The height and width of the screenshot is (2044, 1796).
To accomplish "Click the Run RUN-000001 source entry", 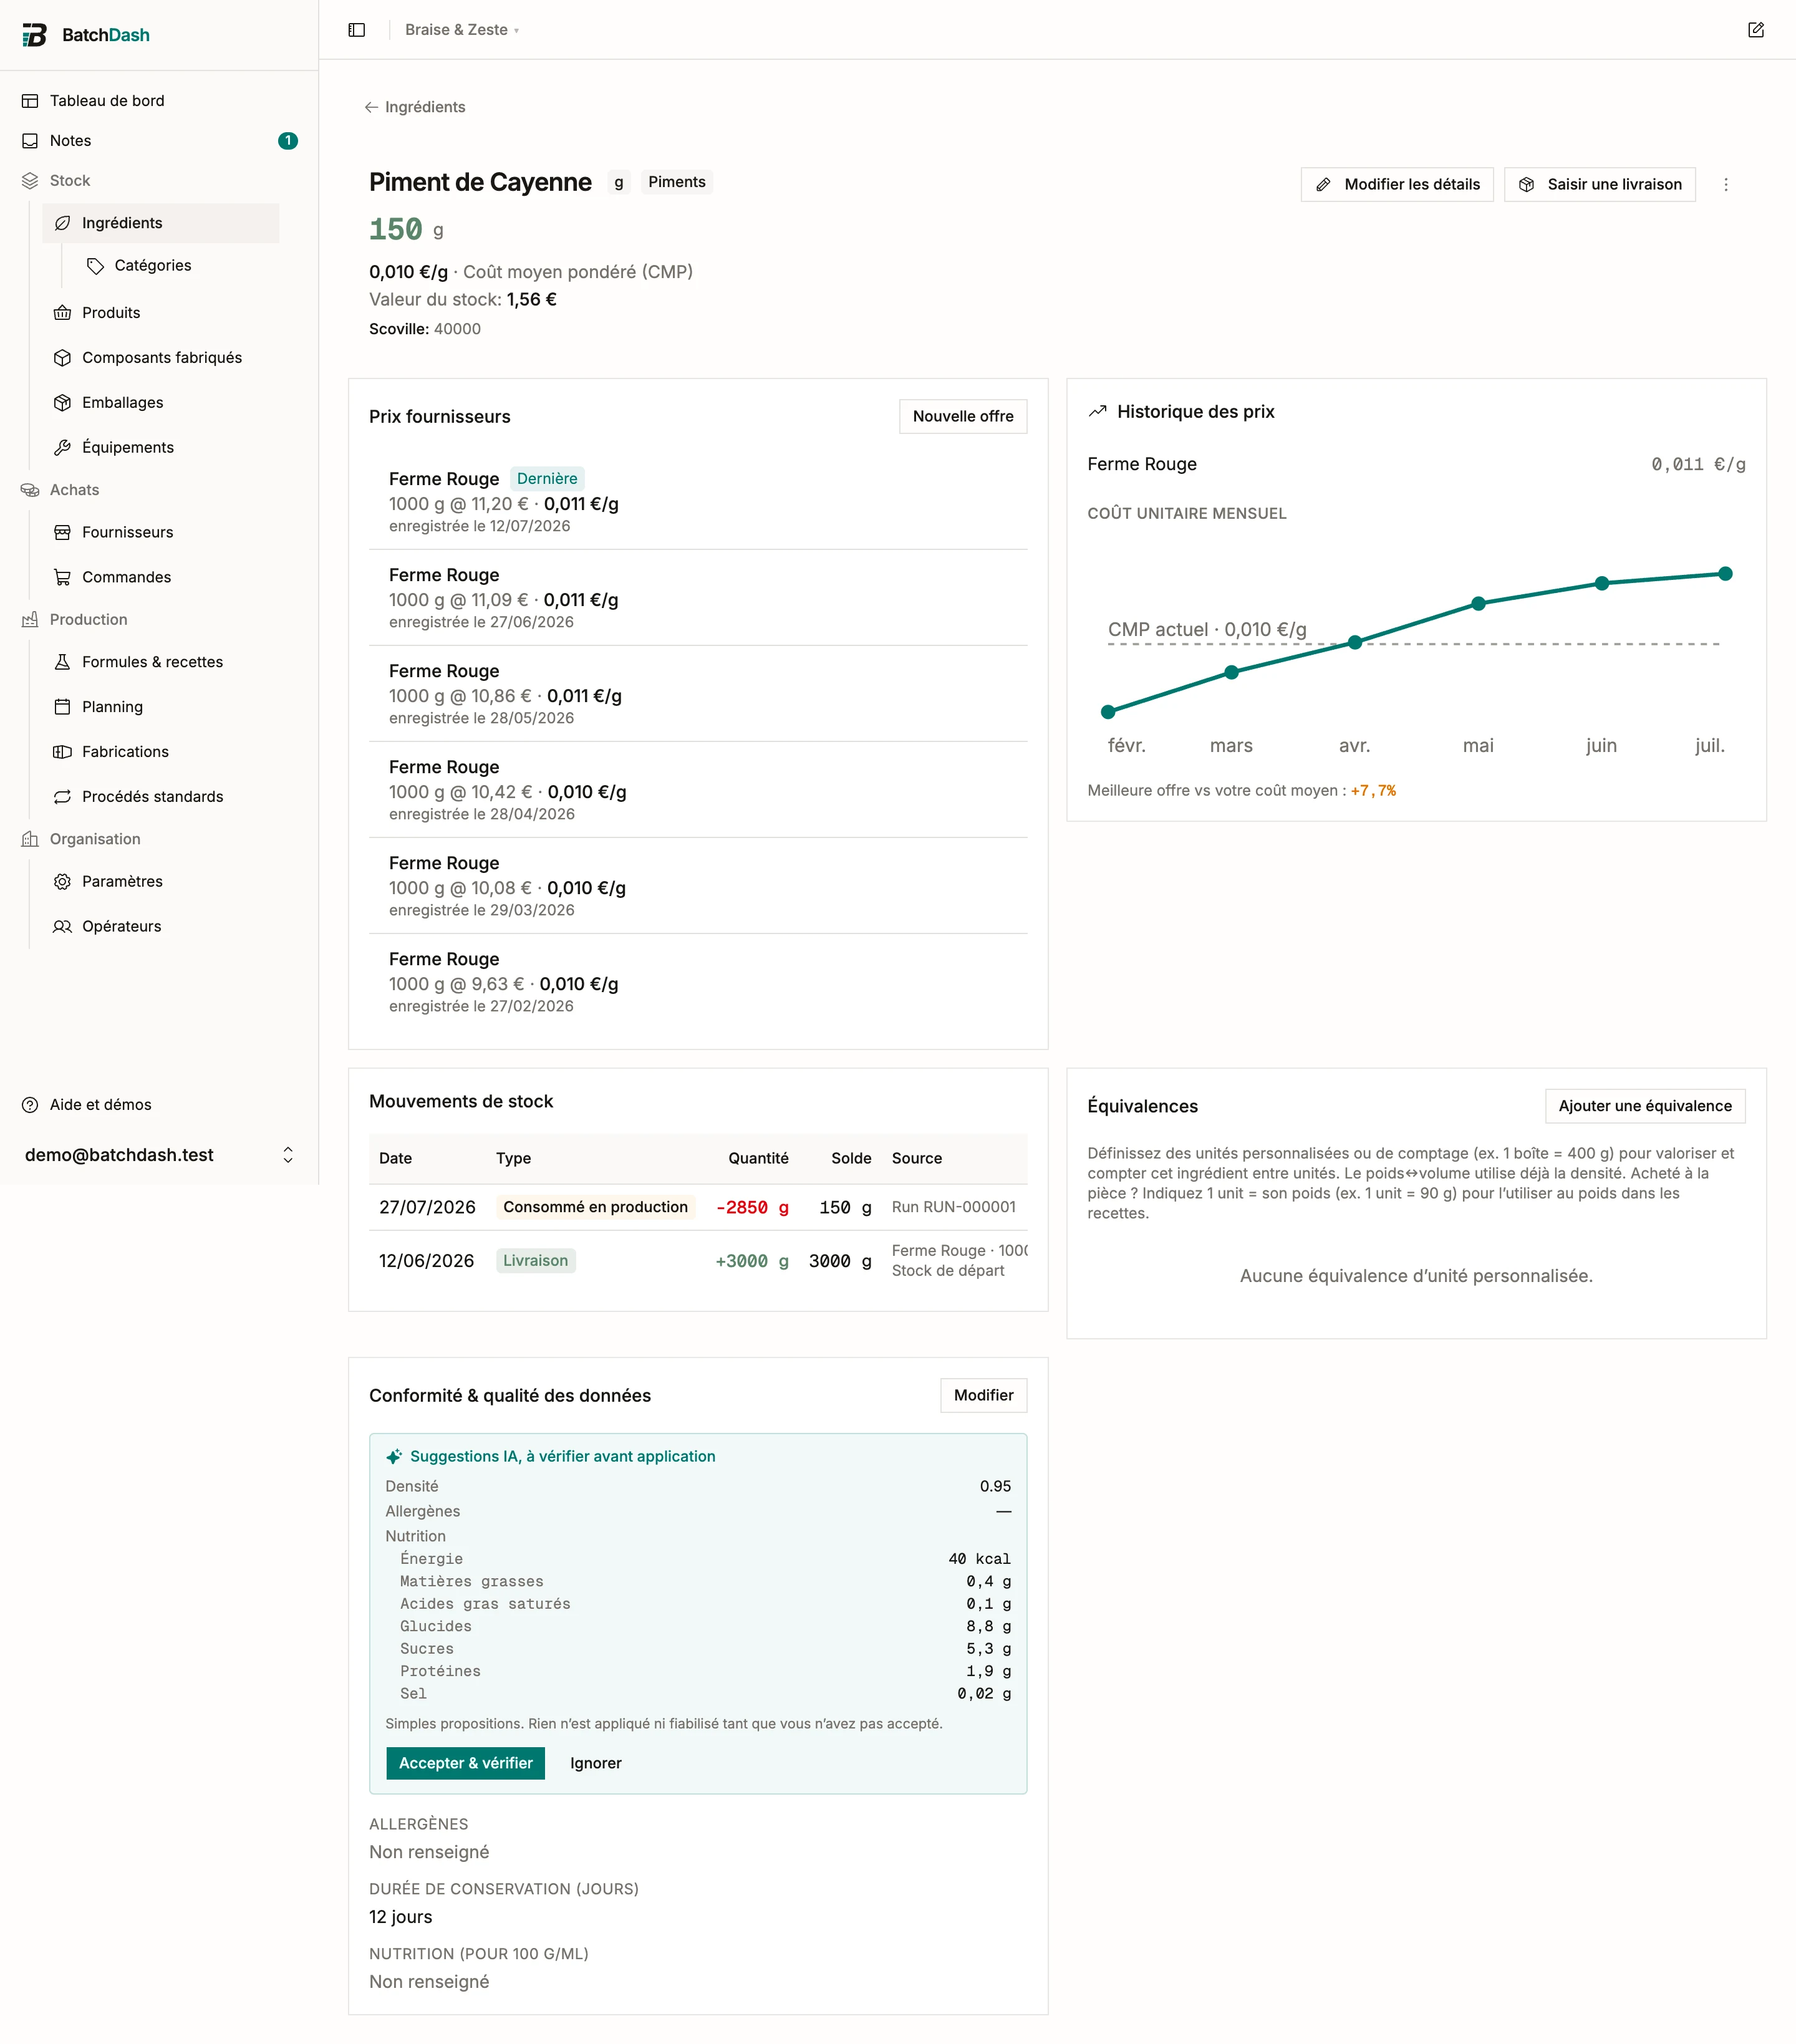I will 954,1208.
